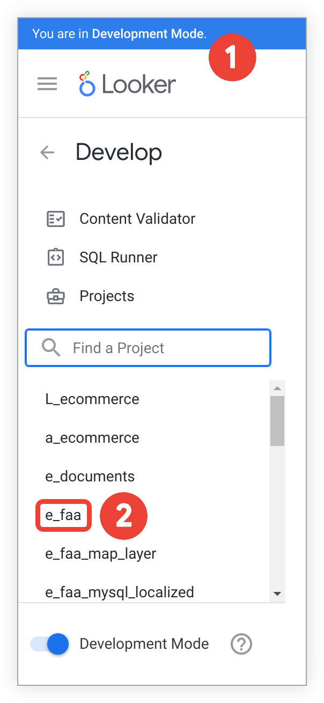Open the hamburger main menu icon
This screenshot has height=703, width=324.
(47, 84)
